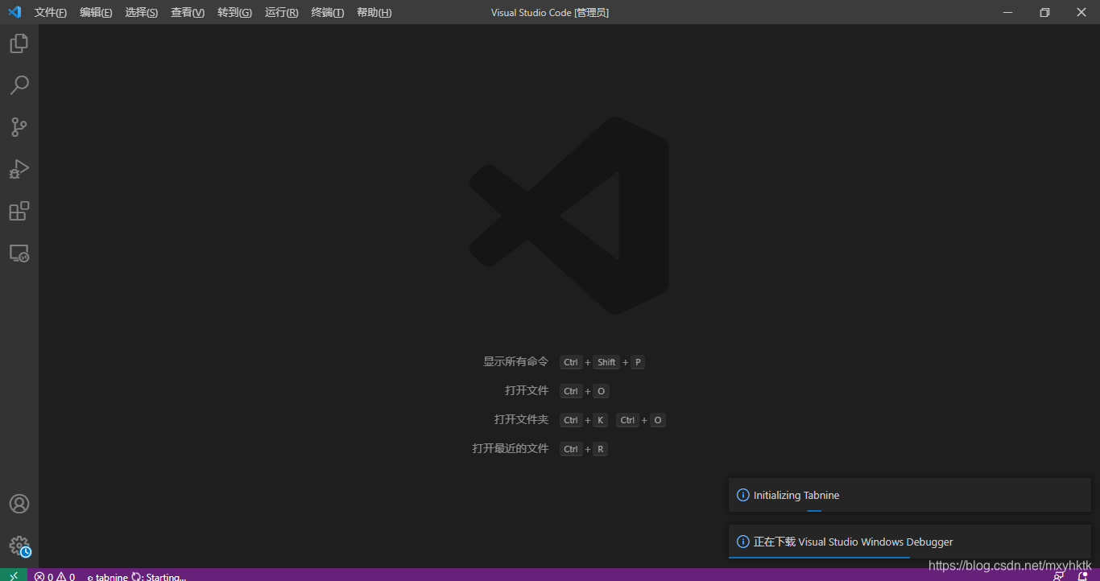Click info icon on Windows Debugger download notification
The height and width of the screenshot is (581, 1100).
pos(742,542)
